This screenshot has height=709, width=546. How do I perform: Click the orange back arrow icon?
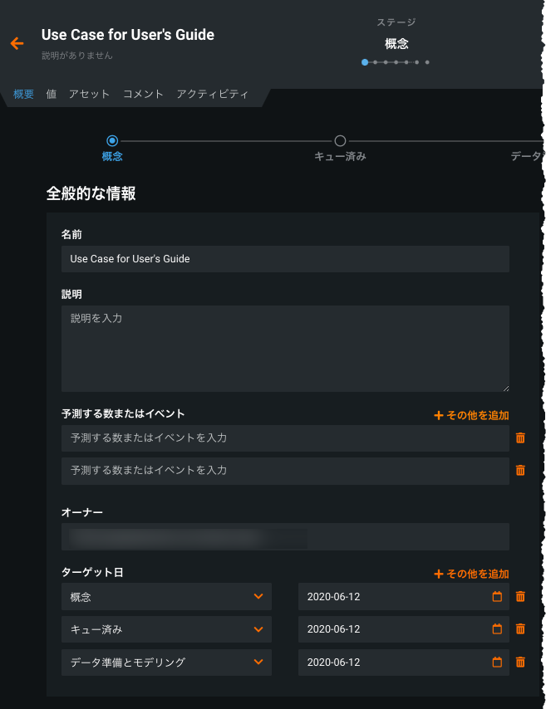tap(17, 43)
